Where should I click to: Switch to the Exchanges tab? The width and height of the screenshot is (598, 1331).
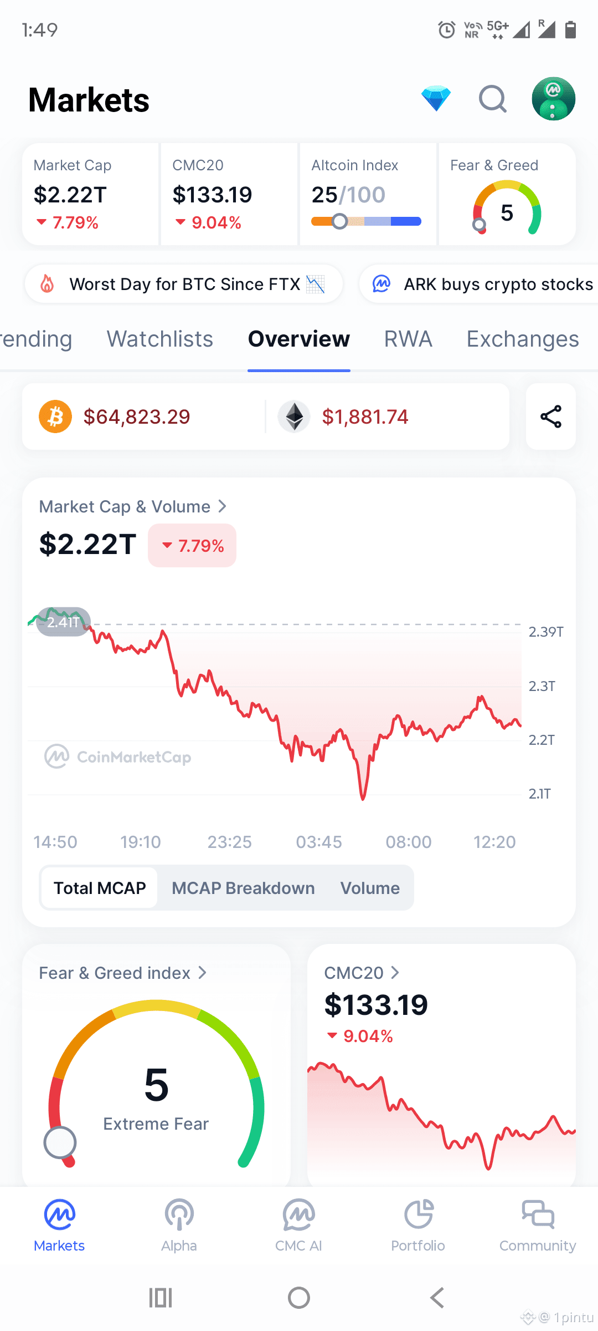523,339
